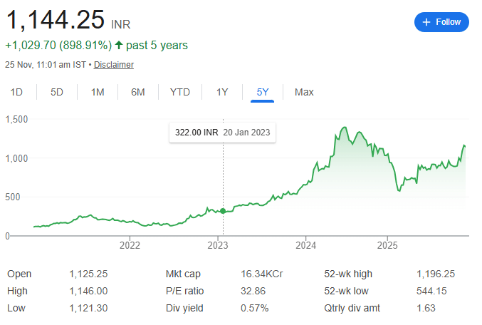
Task: Click the P/E ratio value 32.86
Action: 253,291
